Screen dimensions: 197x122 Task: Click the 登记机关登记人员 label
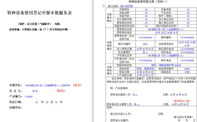pos(121,114)
